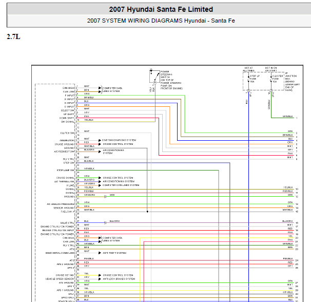Click the 'CRUISE GROUND' pin label
The image size is (311, 302).
coord(65,144)
